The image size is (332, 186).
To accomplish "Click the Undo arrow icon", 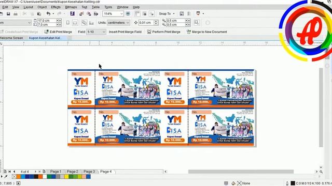I will click(x=48, y=14).
